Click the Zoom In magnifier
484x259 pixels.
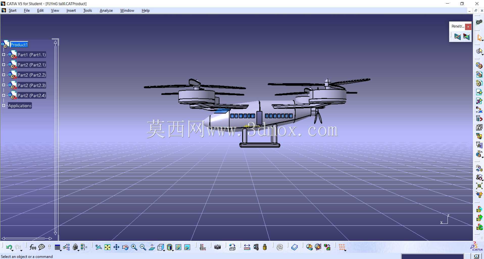coord(134,247)
